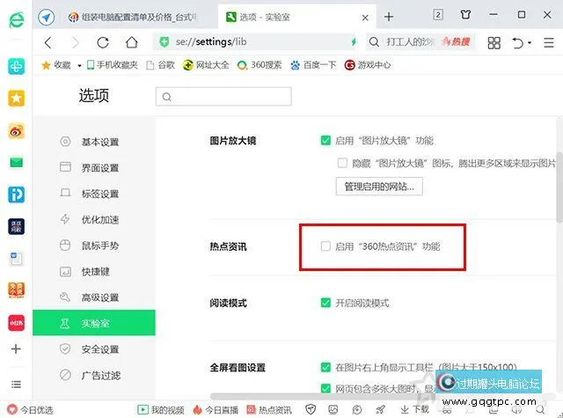Open the blue P sidebar app icon
The height and width of the screenshot is (418, 563).
[16, 194]
